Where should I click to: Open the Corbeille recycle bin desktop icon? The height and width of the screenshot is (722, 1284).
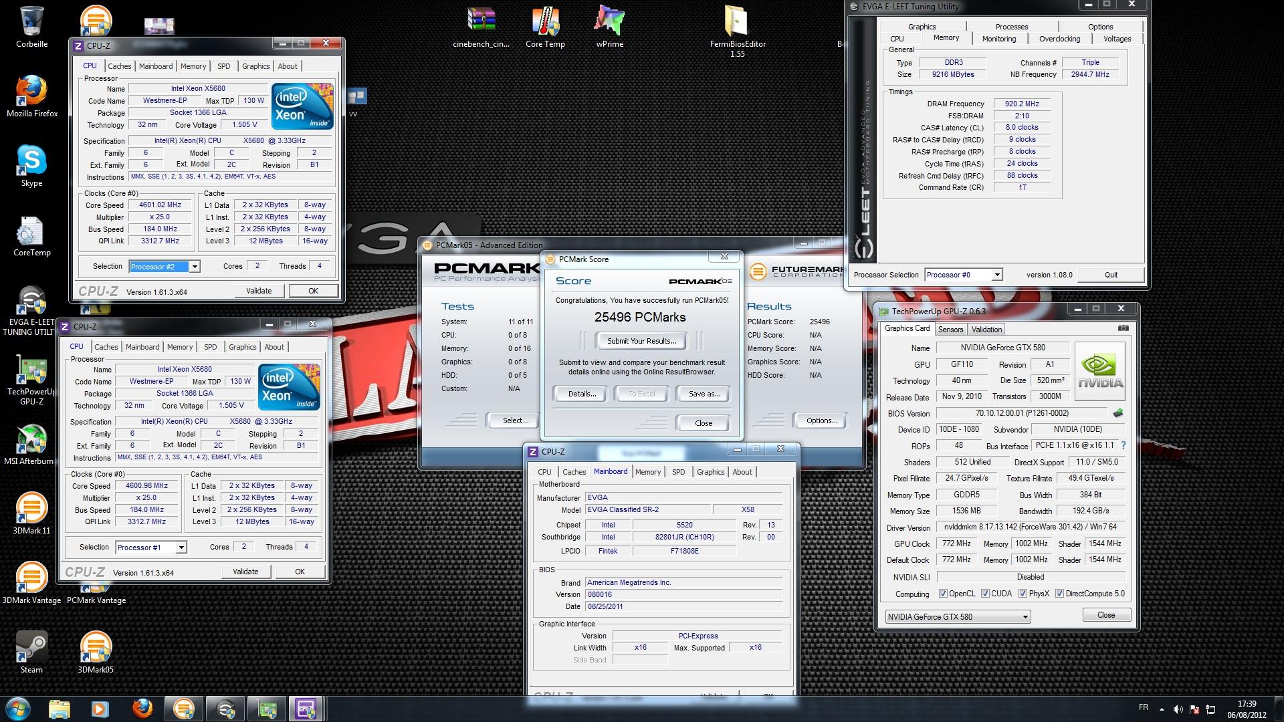[31, 27]
